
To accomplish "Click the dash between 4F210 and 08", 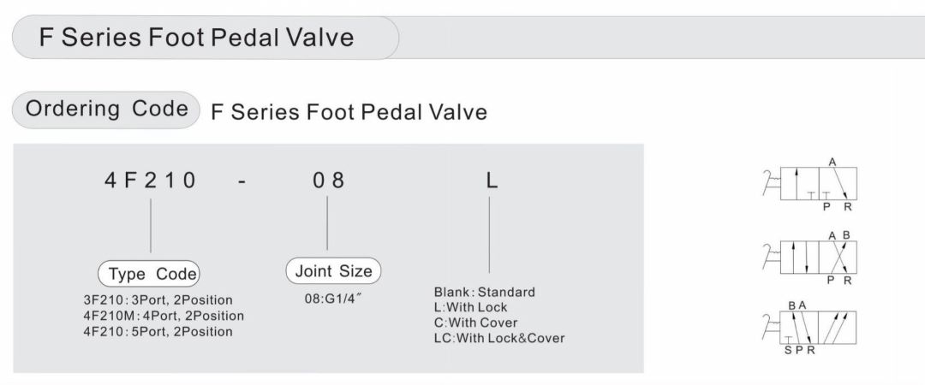I will click(x=243, y=181).
